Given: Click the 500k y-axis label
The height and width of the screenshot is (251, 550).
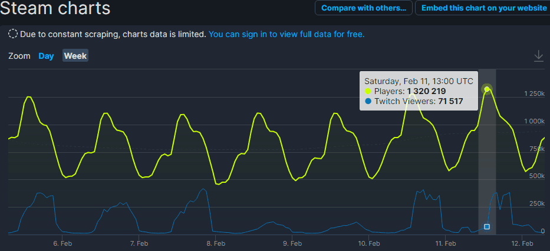Looking at the screenshot, I should [538, 176].
